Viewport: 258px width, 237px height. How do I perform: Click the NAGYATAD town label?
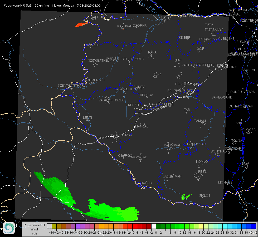point(138,157)
